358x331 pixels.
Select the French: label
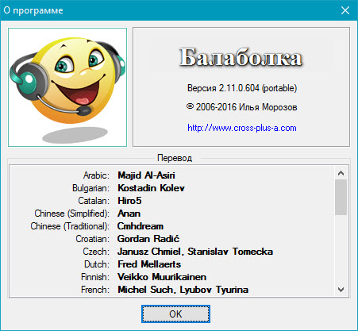tap(95, 290)
